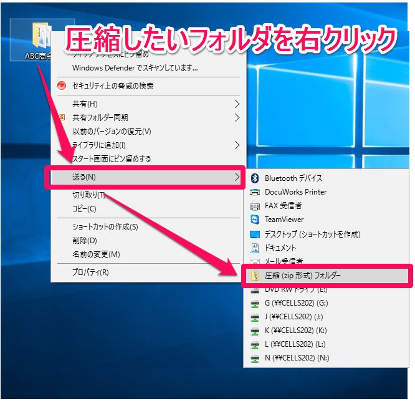Image resolution: width=415 pixels, height=401 pixels.
Task: Select 削除(D) to delete the folder
Action: tap(85, 241)
